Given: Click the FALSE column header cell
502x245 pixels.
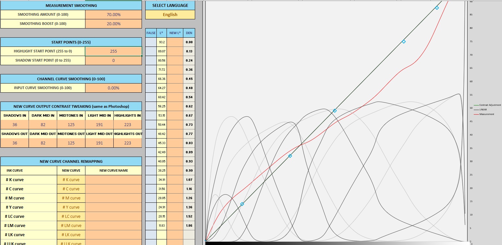Looking at the screenshot, I should pyautogui.click(x=151, y=33).
